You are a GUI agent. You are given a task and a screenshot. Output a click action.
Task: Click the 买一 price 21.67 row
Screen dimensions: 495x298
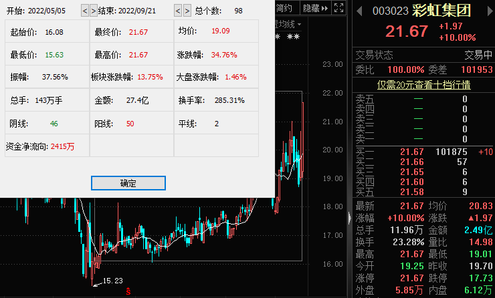coord(424,152)
